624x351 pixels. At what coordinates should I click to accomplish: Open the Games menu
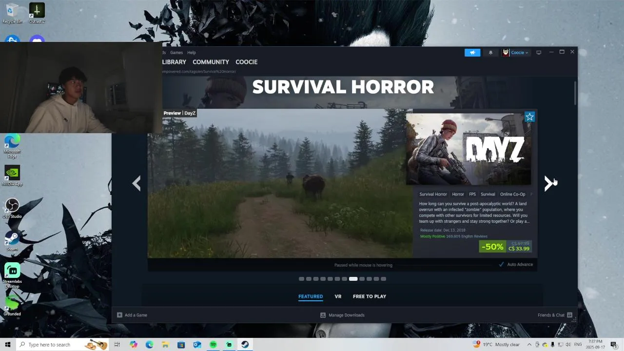[x=176, y=53]
